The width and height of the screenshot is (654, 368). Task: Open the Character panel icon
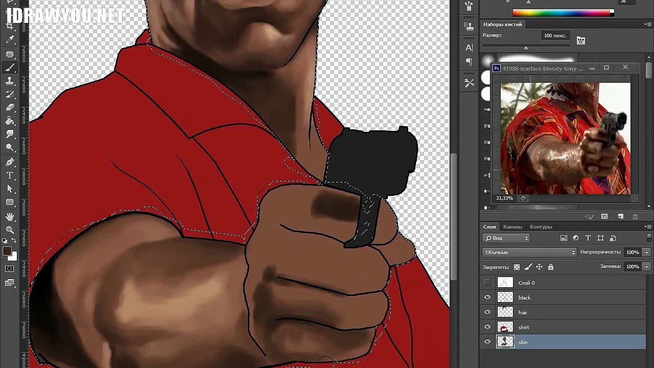469,48
